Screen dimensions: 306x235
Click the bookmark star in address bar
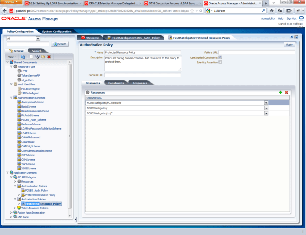(x=192, y=11)
